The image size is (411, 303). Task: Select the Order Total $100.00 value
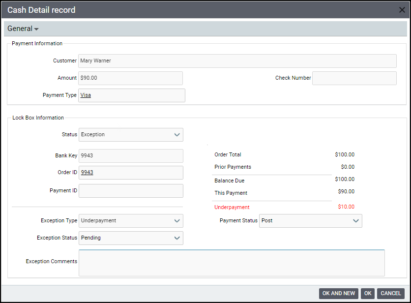345,154
